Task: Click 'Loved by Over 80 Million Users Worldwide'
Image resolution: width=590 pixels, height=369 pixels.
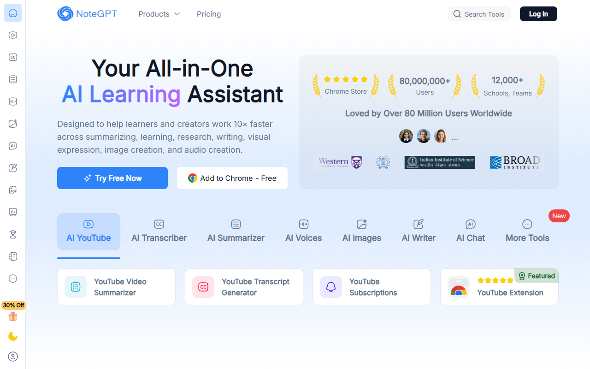Action: [x=429, y=113]
